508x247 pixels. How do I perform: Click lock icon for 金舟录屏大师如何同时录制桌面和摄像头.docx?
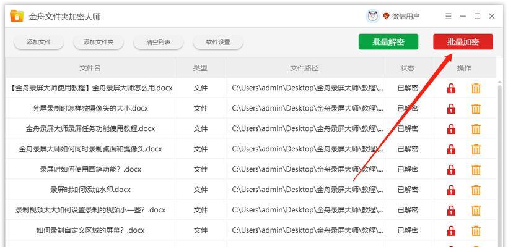coord(451,149)
